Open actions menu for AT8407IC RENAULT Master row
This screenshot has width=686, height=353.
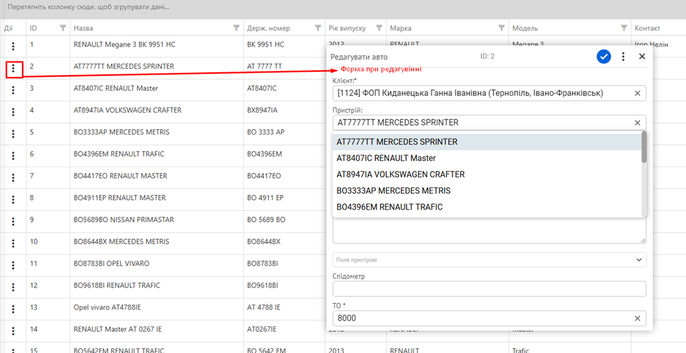14,90
